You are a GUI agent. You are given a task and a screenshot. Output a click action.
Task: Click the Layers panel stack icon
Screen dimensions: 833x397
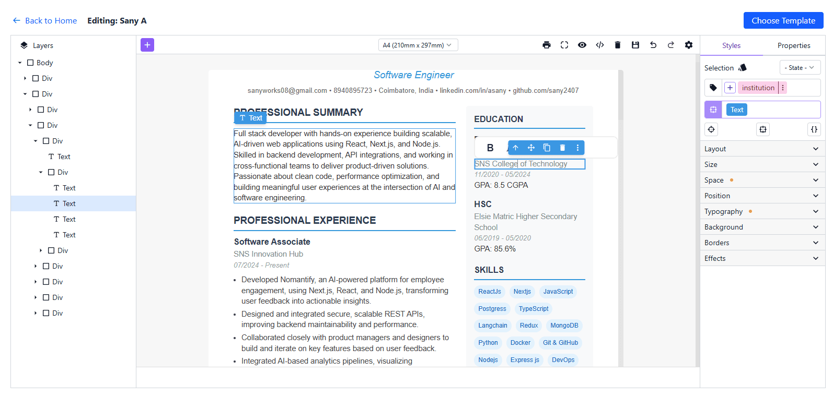[x=24, y=45]
